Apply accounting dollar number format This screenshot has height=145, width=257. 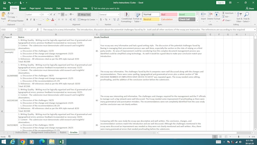tap(101, 20)
